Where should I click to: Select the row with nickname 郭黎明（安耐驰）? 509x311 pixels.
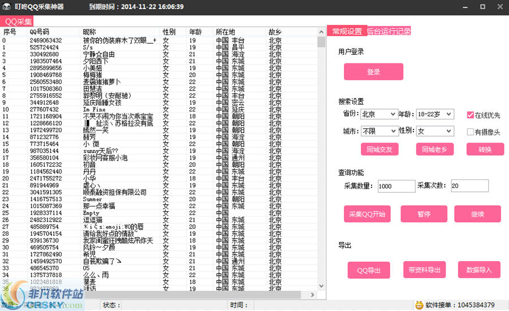click(x=159, y=96)
